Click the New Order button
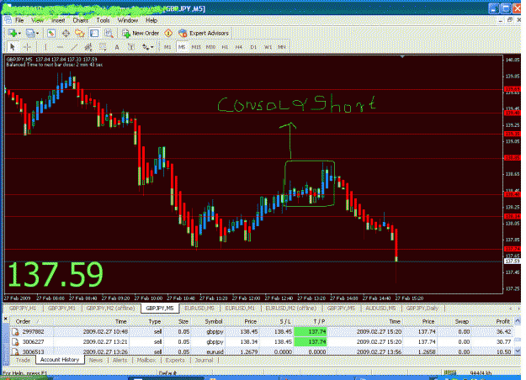Image resolution: width=526 pixels, height=380 pixels. (x=141, y=33)
